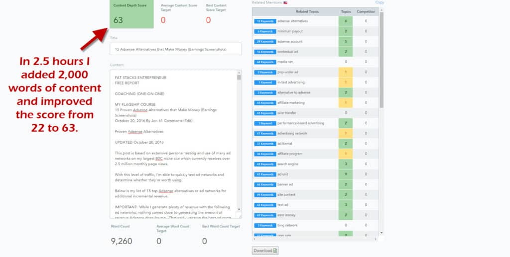Click keywords badge for banner ad topic
The image size is (510, 257).
pos(264,184)
